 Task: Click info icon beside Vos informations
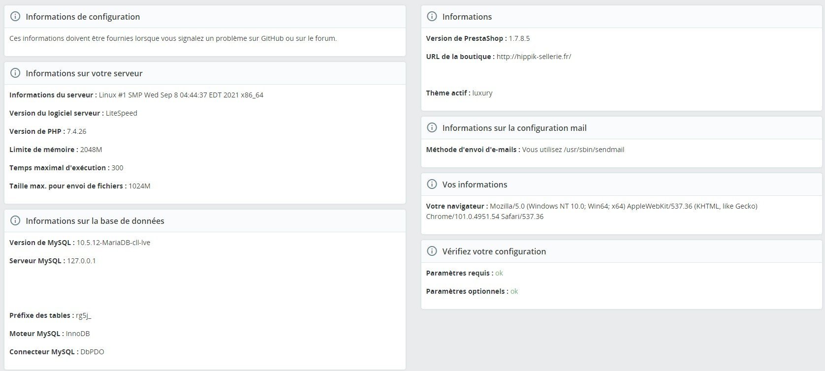point(432,185)
